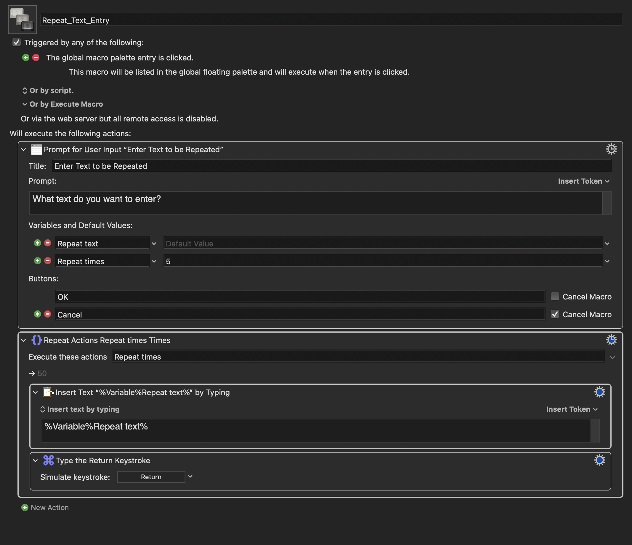This screenshot has width=632, height=545.
Task: Expand 'Or by Execute Macro' section
Action: click(25, 104)
